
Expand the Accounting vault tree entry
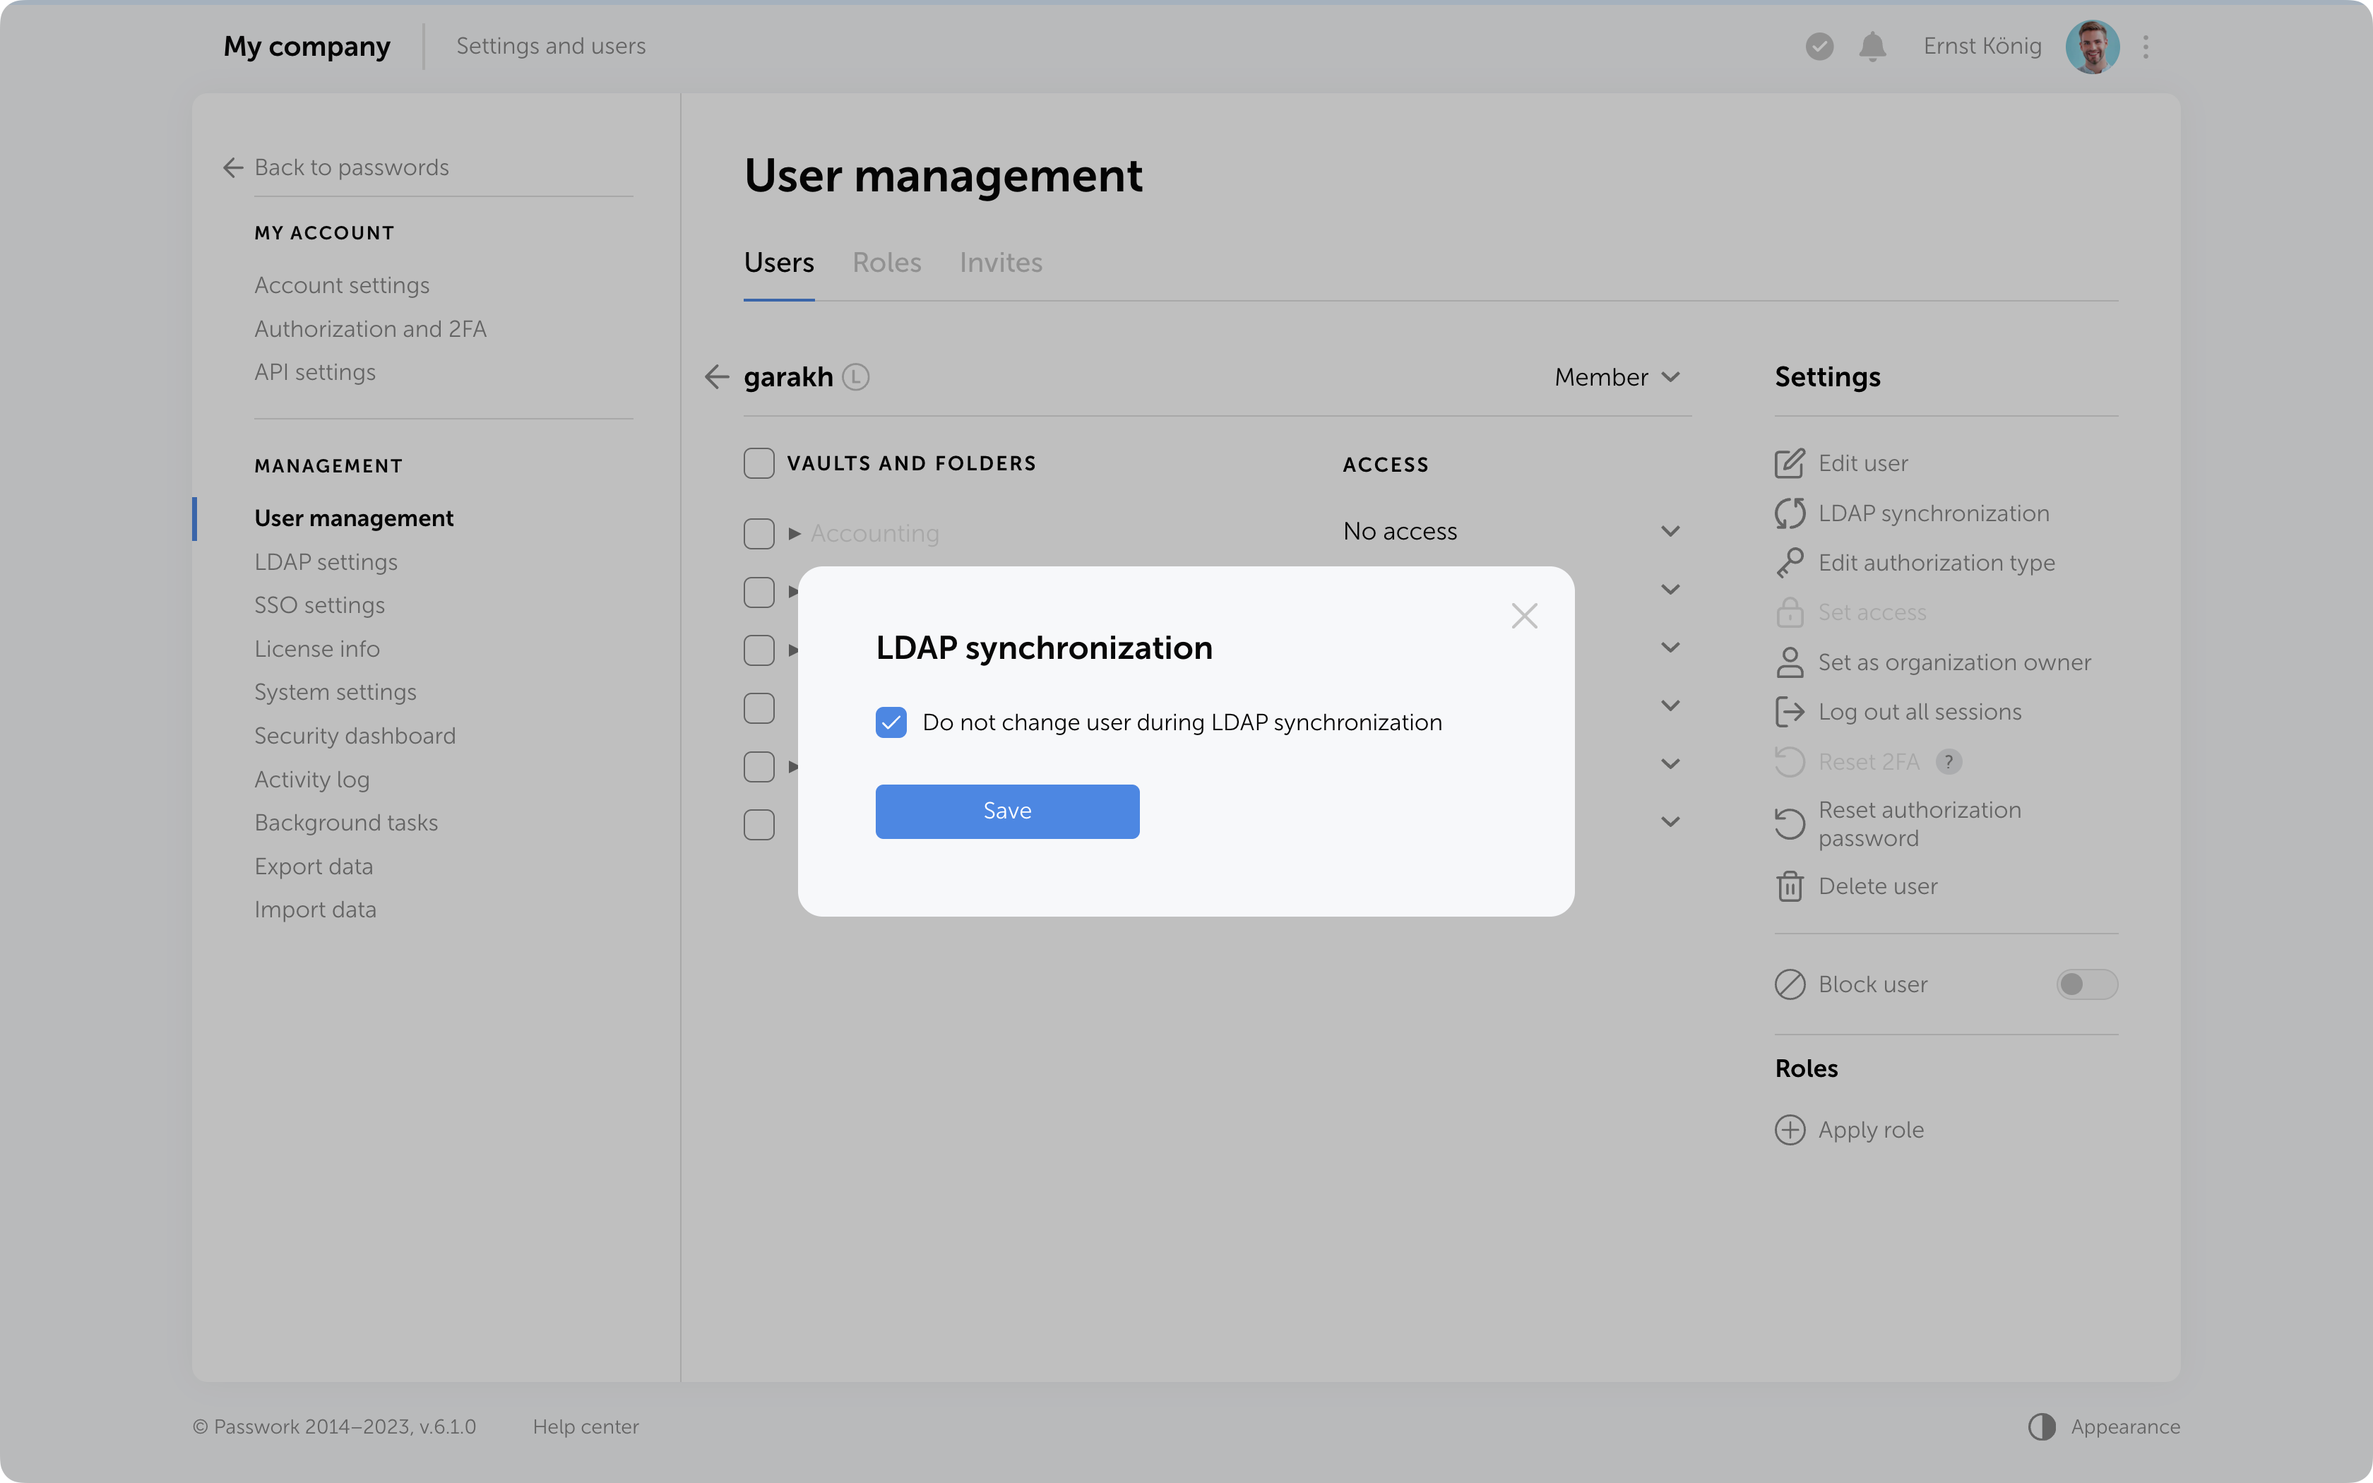(795, 534)
